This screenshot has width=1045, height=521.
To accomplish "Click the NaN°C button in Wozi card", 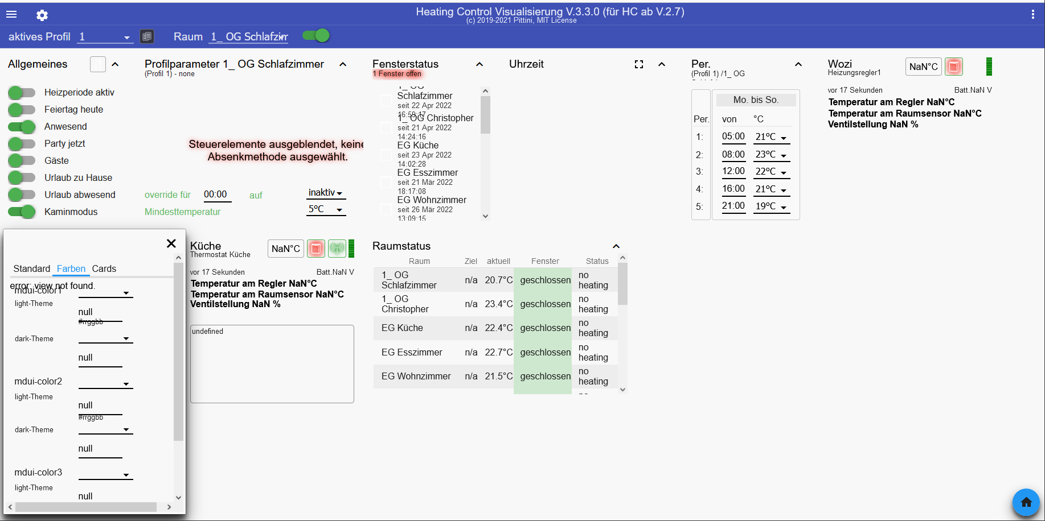I will (923, 67).
